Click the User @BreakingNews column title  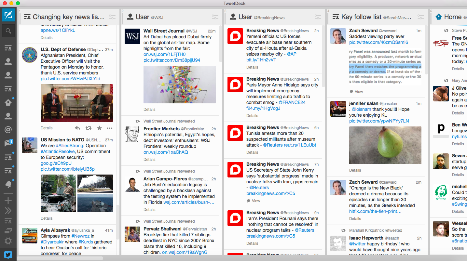[262, 17]
